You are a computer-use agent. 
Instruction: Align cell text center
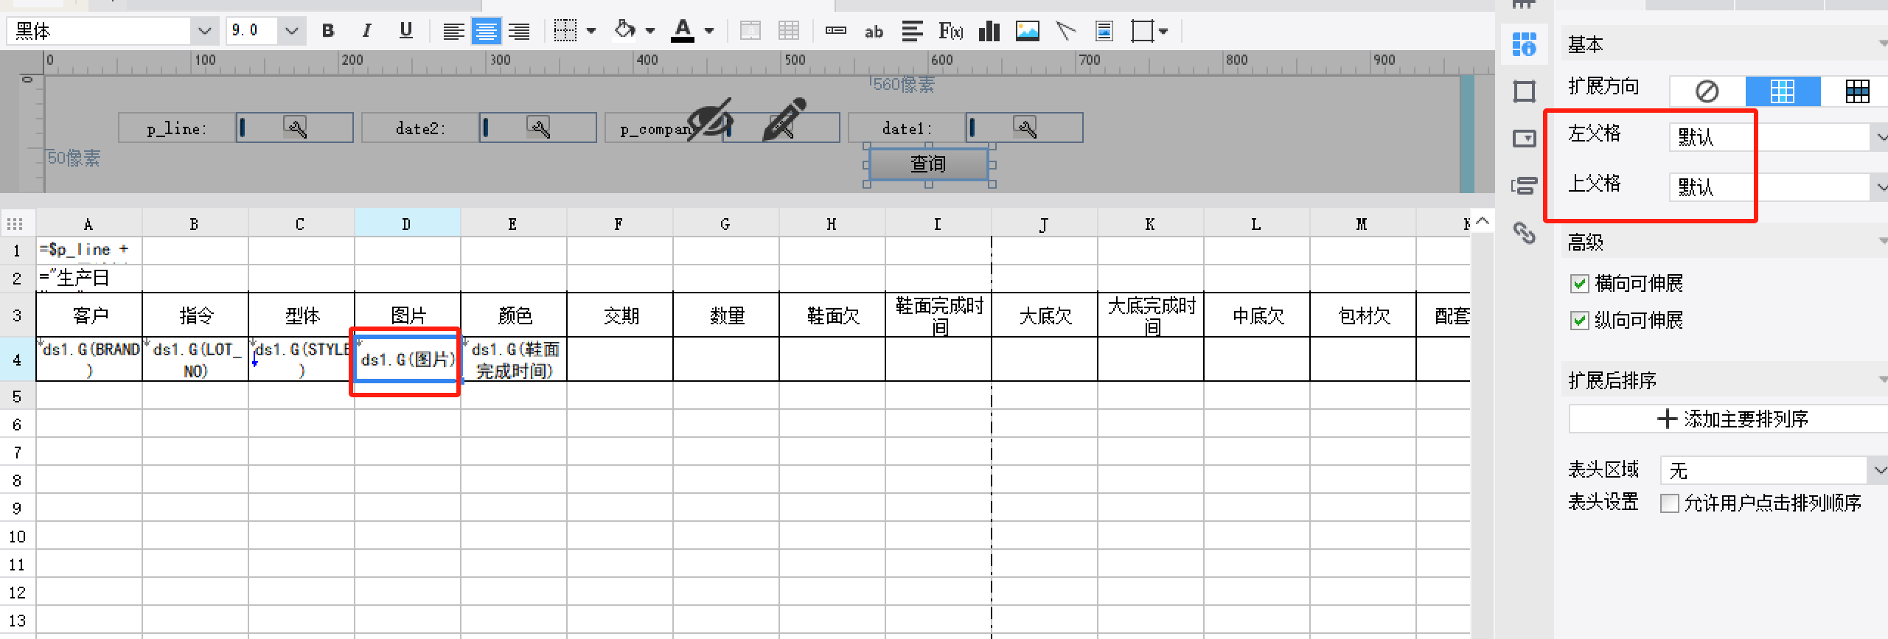coord(486,32)
